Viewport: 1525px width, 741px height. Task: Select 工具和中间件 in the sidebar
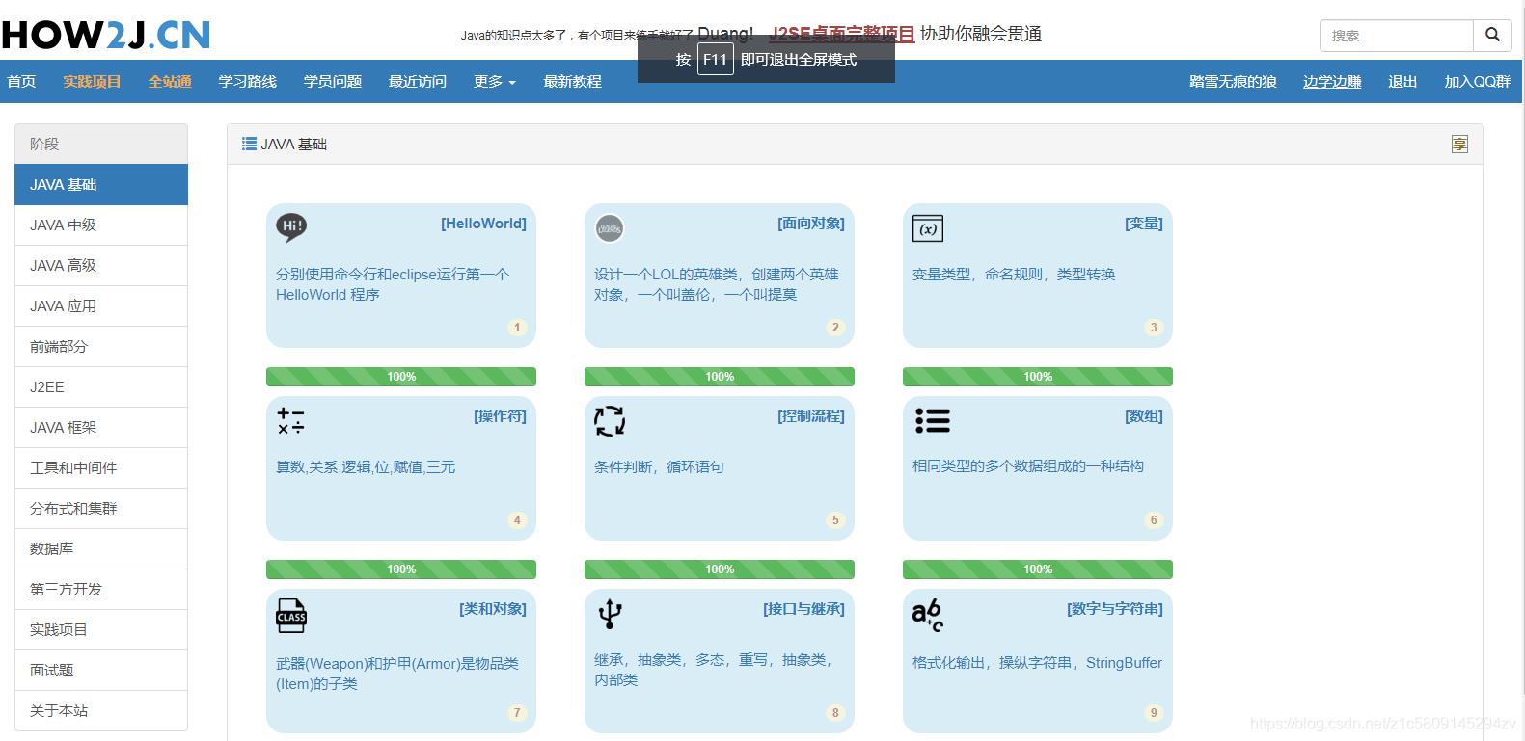click(x=101, y=468)
